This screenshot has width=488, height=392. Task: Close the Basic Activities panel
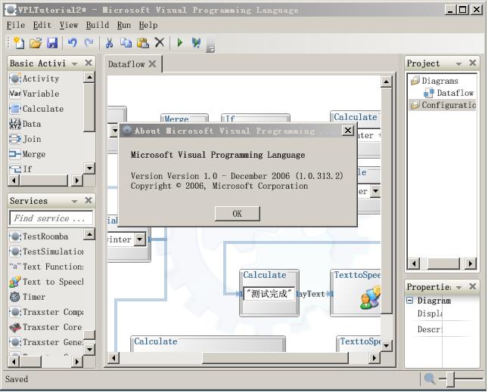coord(89,63)
